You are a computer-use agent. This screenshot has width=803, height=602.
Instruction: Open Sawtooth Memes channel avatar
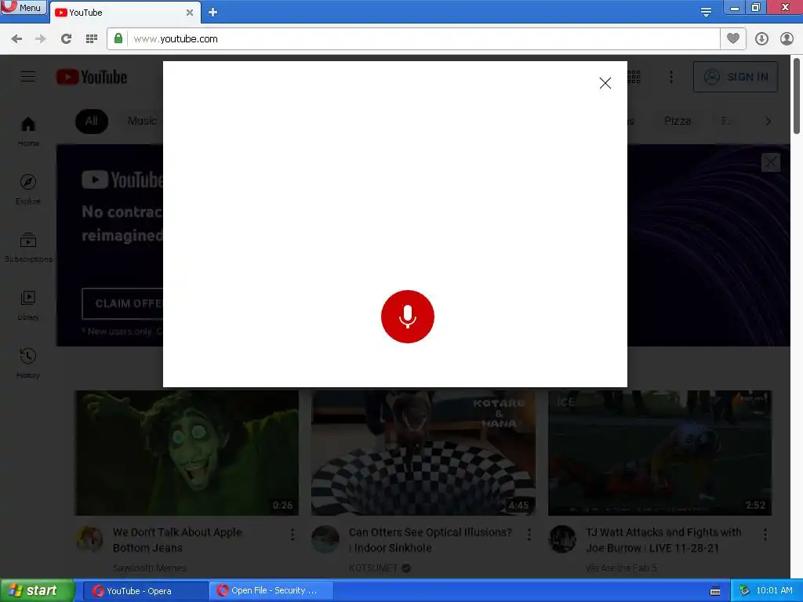[89, 539]
